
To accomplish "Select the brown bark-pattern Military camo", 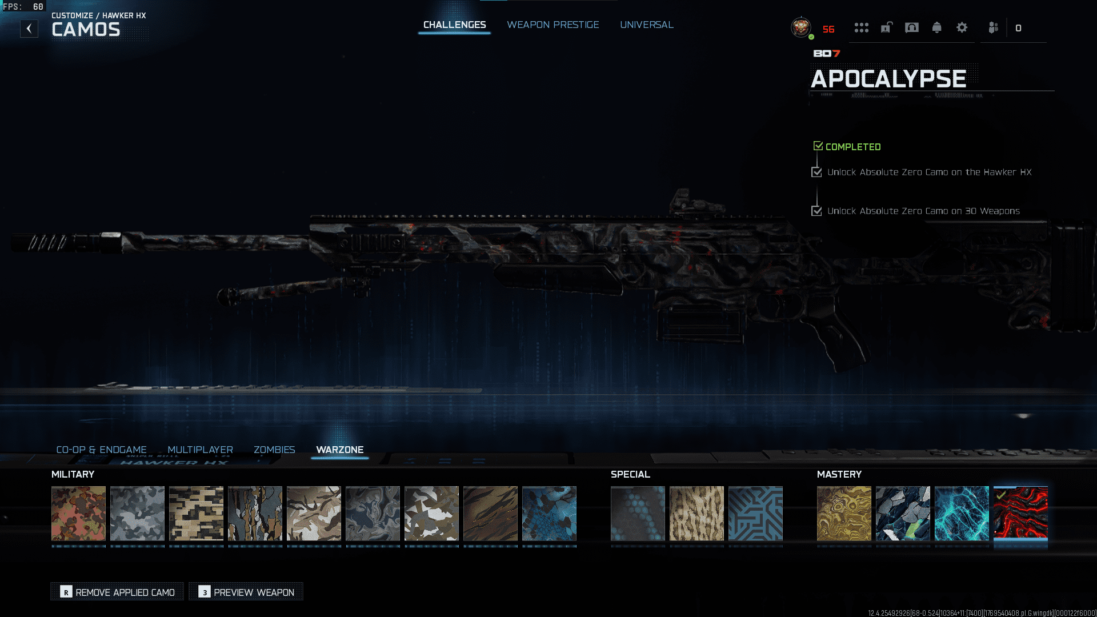I will (255, 514).
